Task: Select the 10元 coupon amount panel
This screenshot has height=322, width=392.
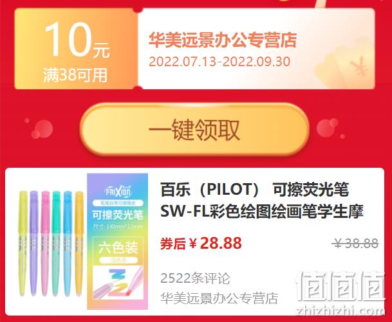Action: tap(76, 49)
